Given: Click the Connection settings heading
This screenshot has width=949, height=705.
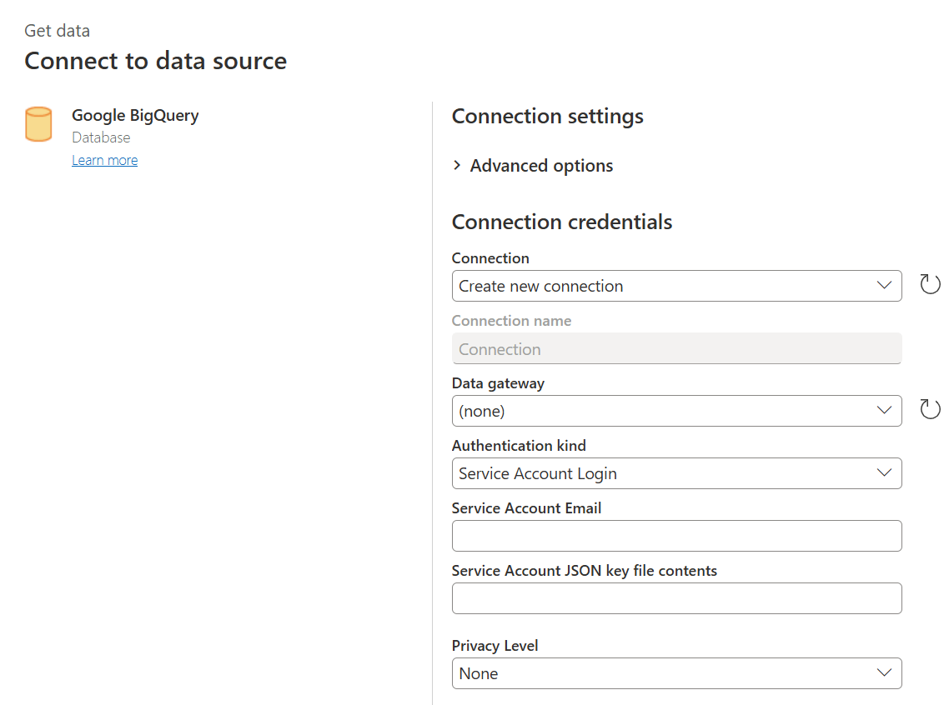Looking at the screenshot, I should [547, 117].
